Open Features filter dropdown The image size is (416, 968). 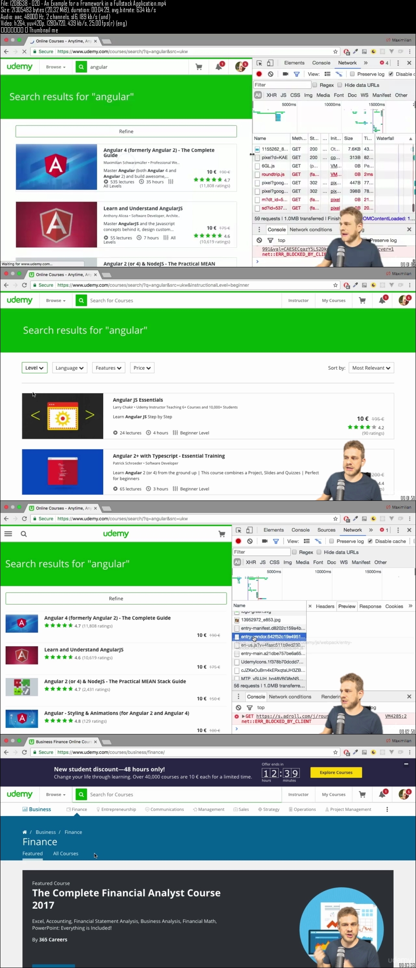108,368
